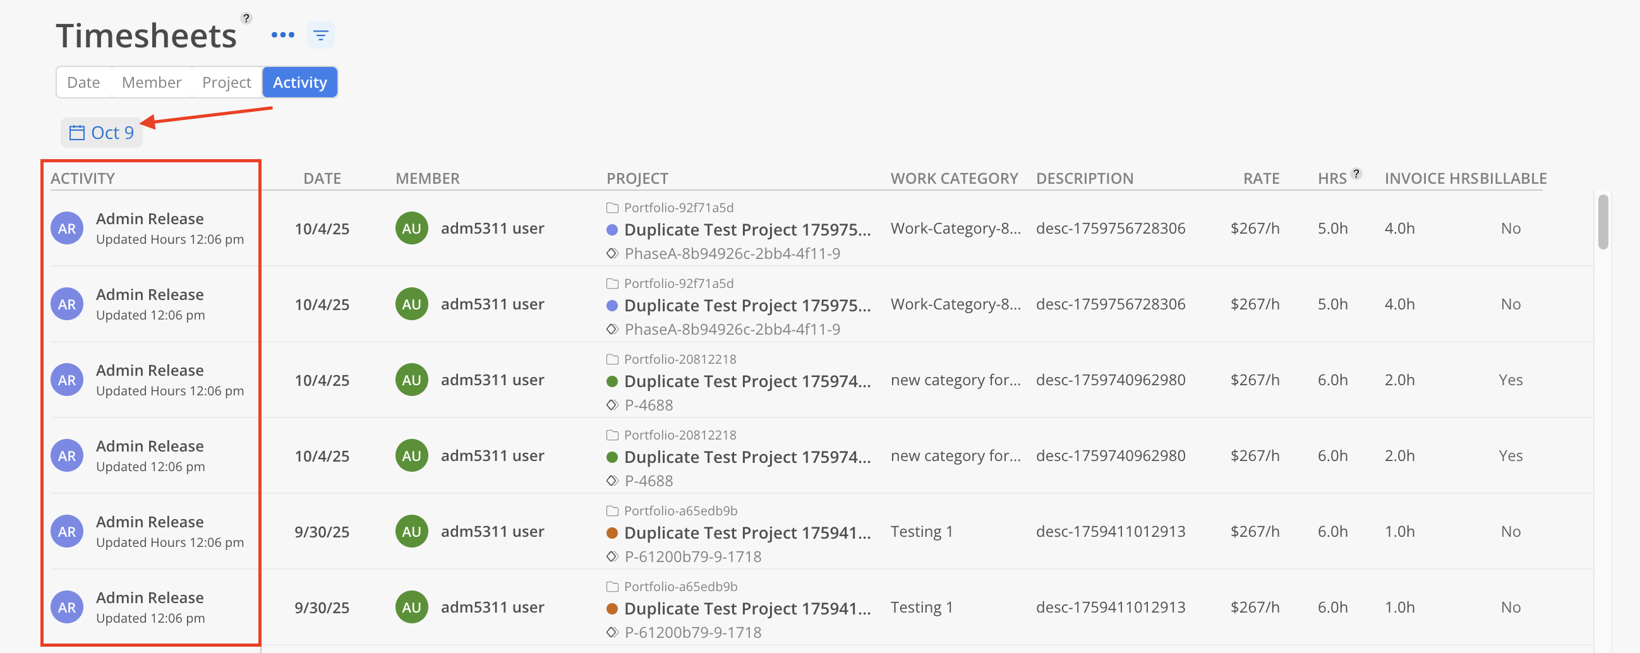Click the filter icon button
This screenshot has height=653, width=1640.
(320, 35)
